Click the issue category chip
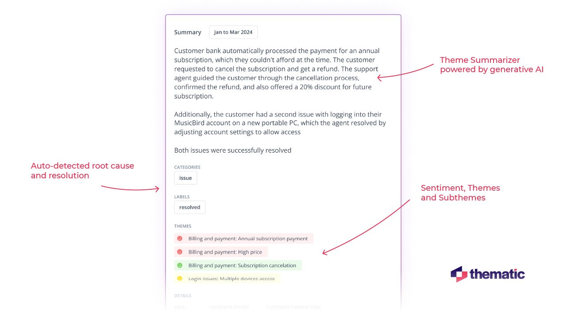 pyautogui.click(x=185, y=178)
